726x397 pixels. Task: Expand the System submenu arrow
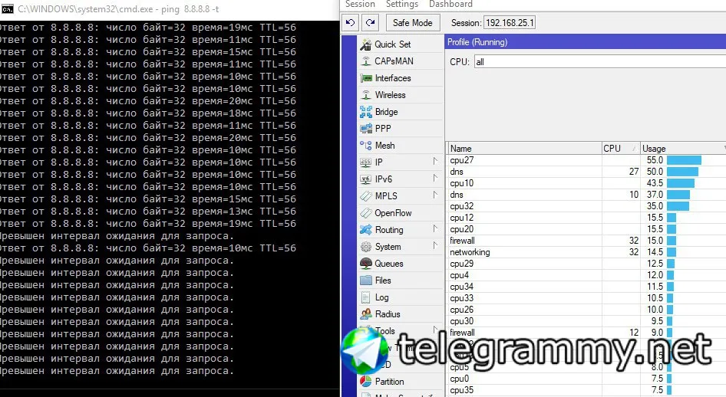point(435,245)
